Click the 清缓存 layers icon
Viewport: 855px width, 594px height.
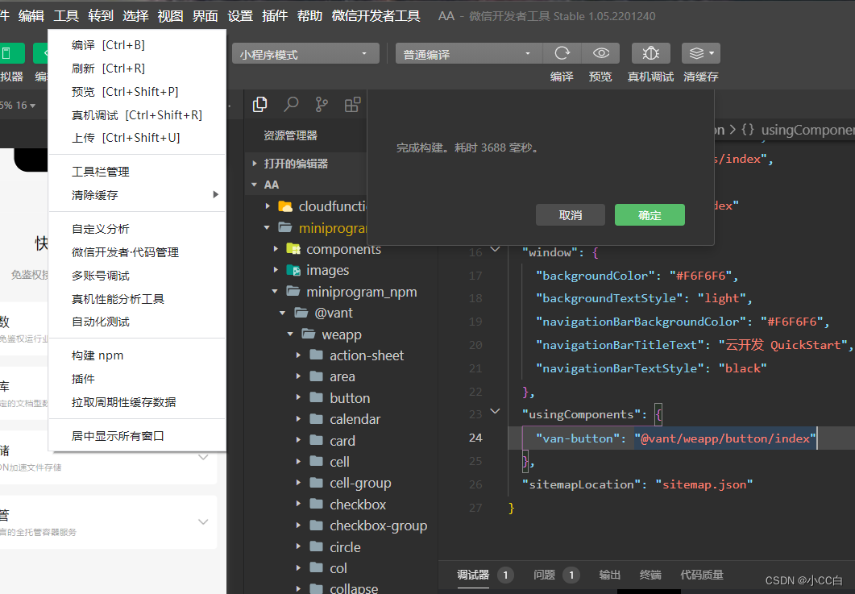coord(695,53)
